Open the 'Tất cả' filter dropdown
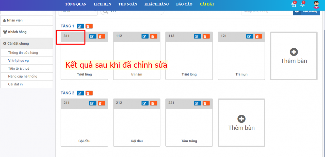This screenshot has height=157, width=325. (x=78, y=11)
